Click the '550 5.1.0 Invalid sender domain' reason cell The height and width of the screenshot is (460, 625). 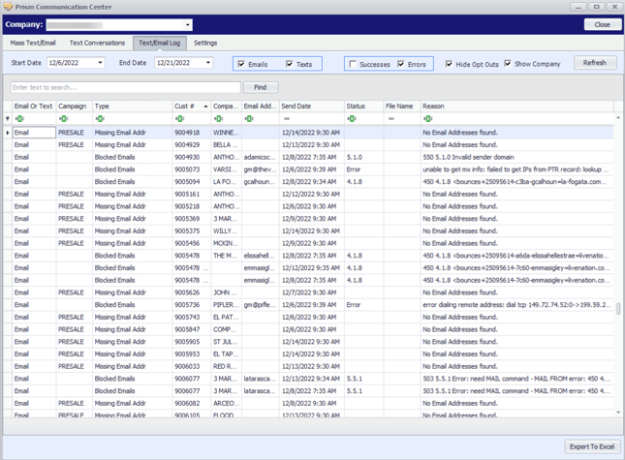pos(517,157)
